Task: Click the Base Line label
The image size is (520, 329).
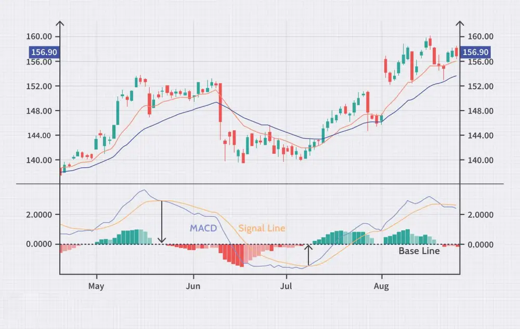Action: pyautogui.click(x=419, y=251)
